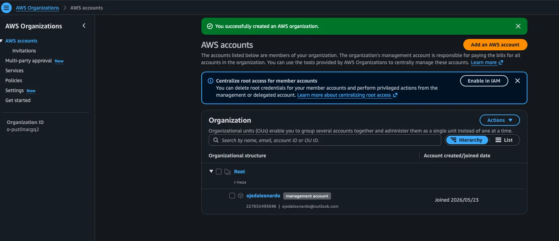Screen dimensions: 559x241
Task: Click account ID 227655493696
Action: click(261, 206)
